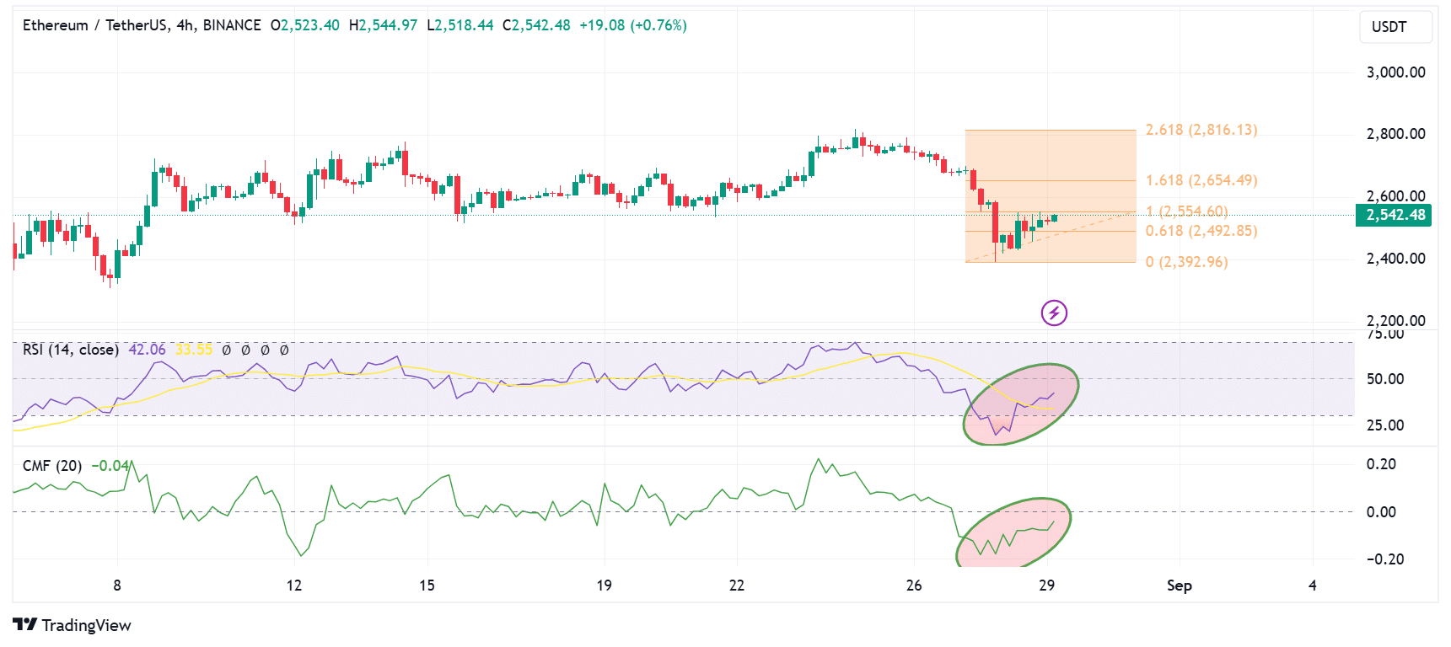The image size is (1451, 647).
Task: Click the Sep date label on time axis
Action: tap(1179, 586)
